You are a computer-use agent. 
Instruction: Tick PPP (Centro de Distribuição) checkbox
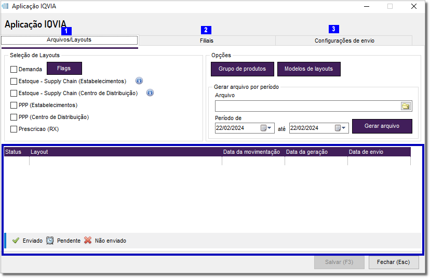click(14, 117)
